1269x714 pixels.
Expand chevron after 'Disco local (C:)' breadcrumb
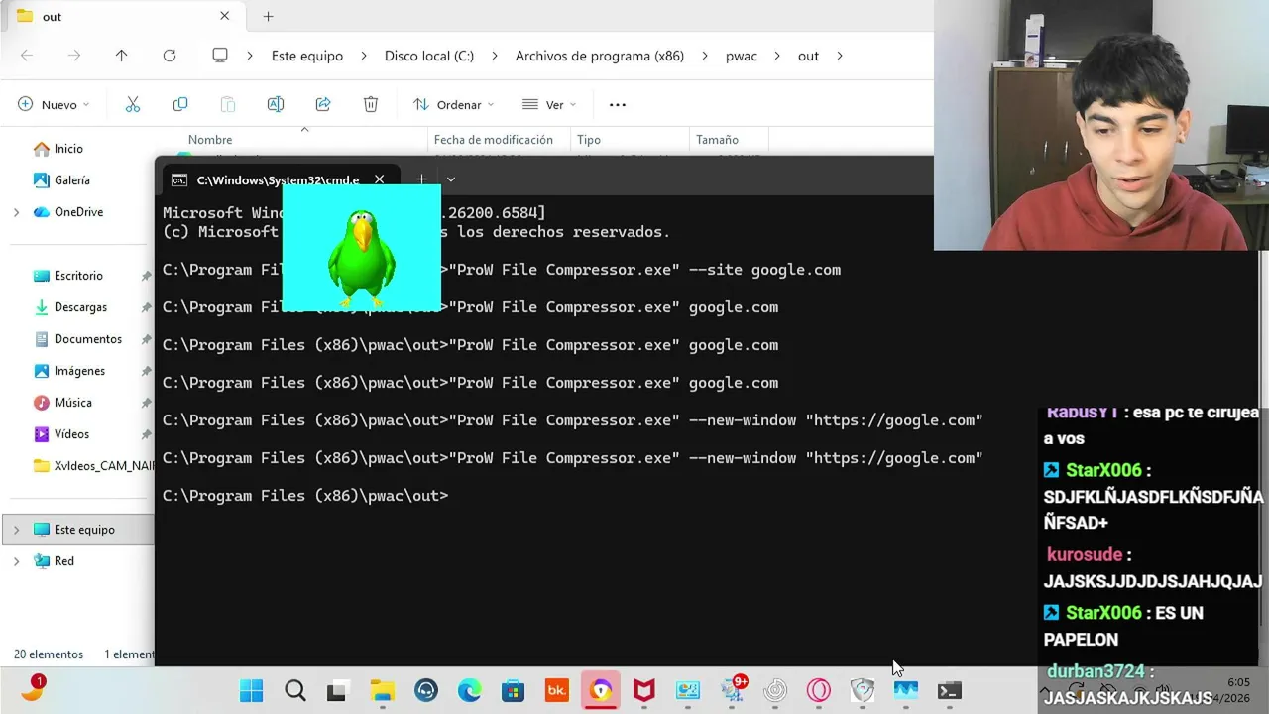click(x=495, y=56)
